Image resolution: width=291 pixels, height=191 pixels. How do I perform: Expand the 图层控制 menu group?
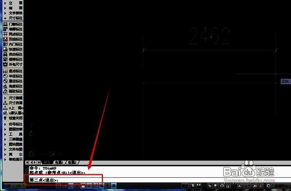(13, 129)
